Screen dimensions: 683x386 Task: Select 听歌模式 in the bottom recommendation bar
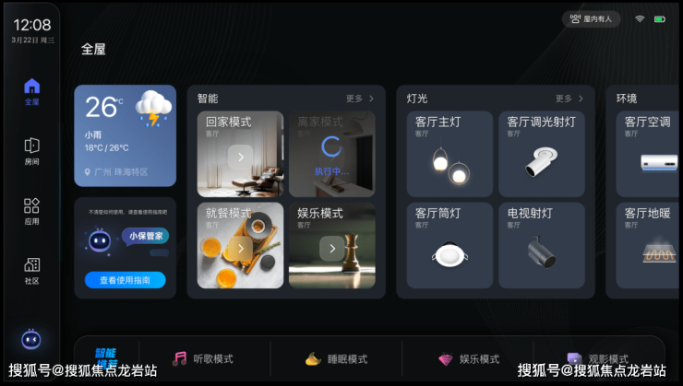click(203, 358)
